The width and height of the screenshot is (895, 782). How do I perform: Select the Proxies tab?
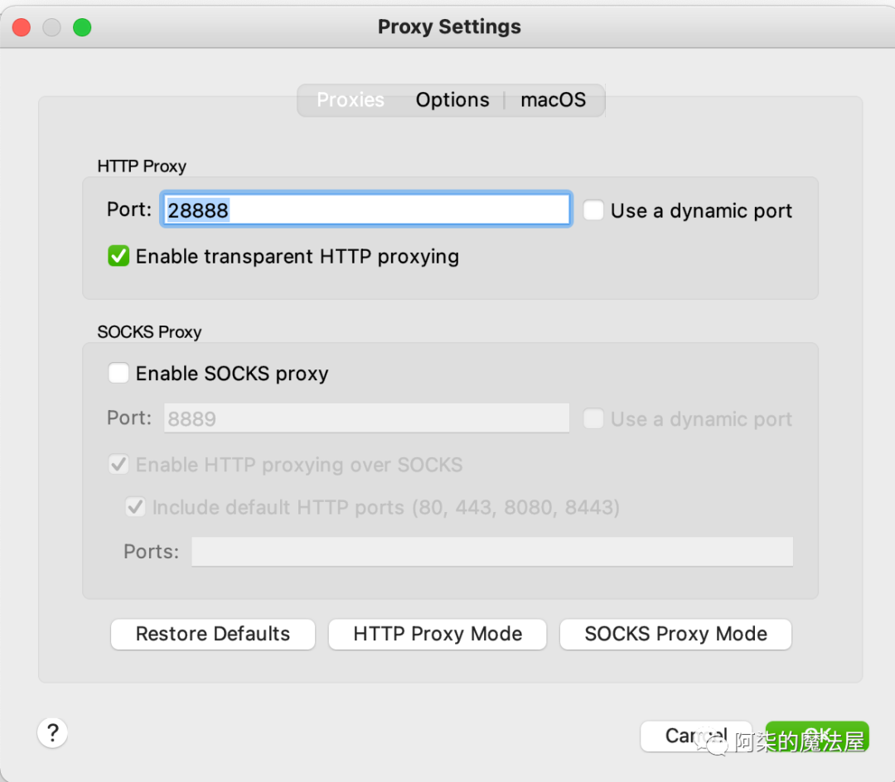click(351, 100)
